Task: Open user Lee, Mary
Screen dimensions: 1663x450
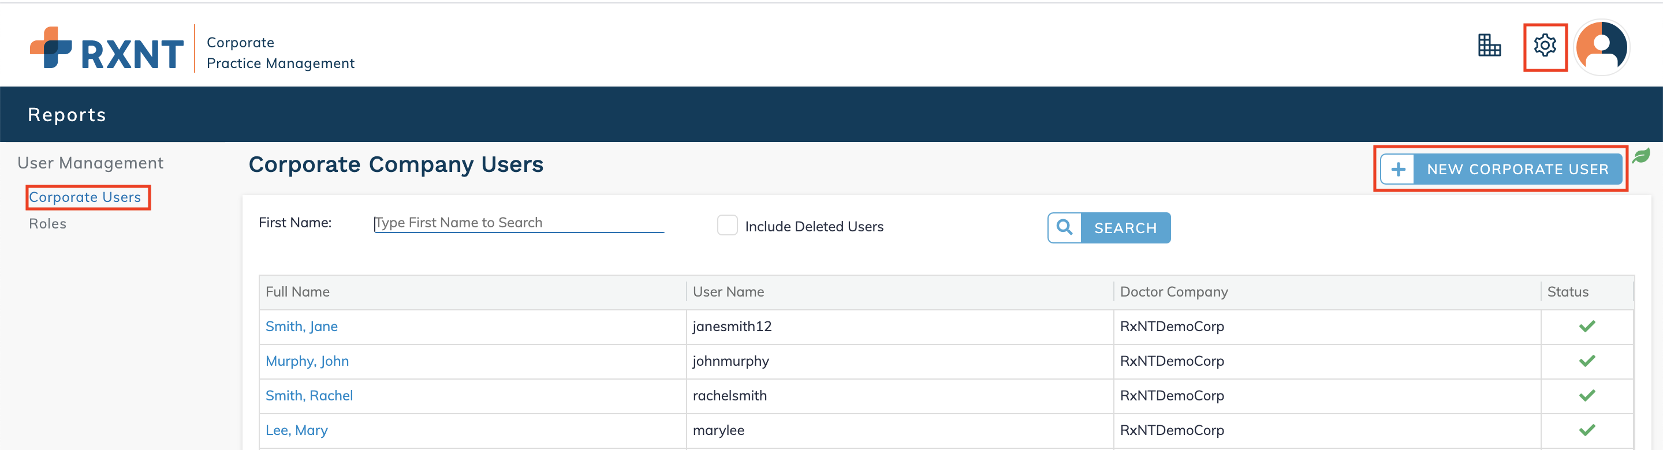Action: click(x=296, y=430)
